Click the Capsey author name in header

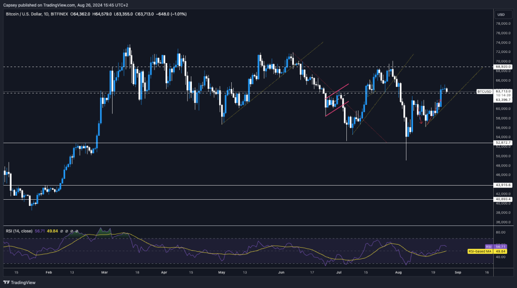point(11,5)
